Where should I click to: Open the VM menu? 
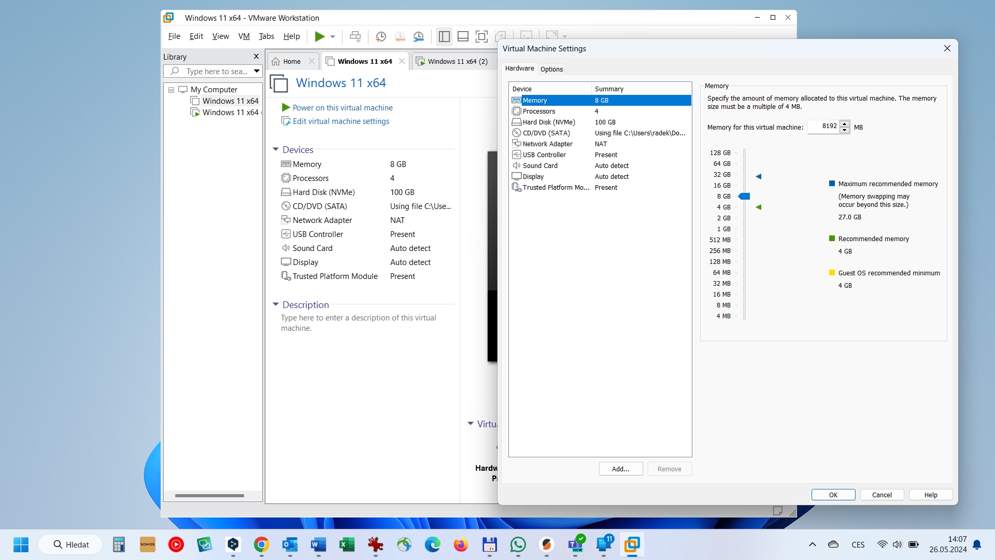(244, 36)
